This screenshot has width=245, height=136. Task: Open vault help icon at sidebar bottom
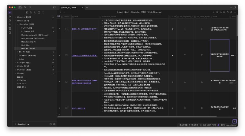coord(51,124)
